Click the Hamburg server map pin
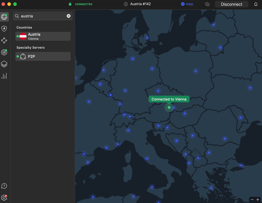 (x=133, y=59)
